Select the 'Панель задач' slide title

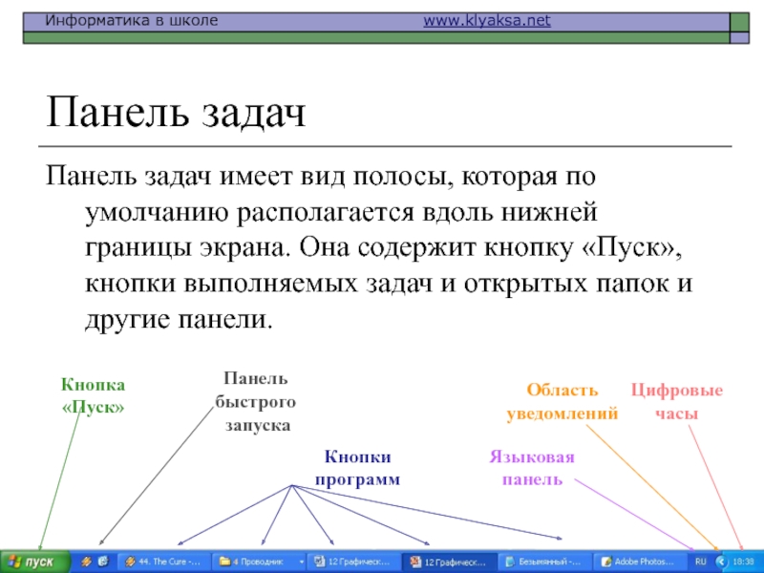176,115
